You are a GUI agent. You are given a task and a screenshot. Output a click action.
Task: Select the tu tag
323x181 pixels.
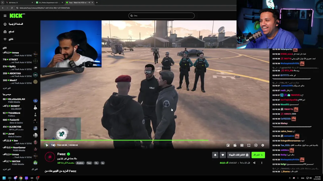(x=102, y=163)
